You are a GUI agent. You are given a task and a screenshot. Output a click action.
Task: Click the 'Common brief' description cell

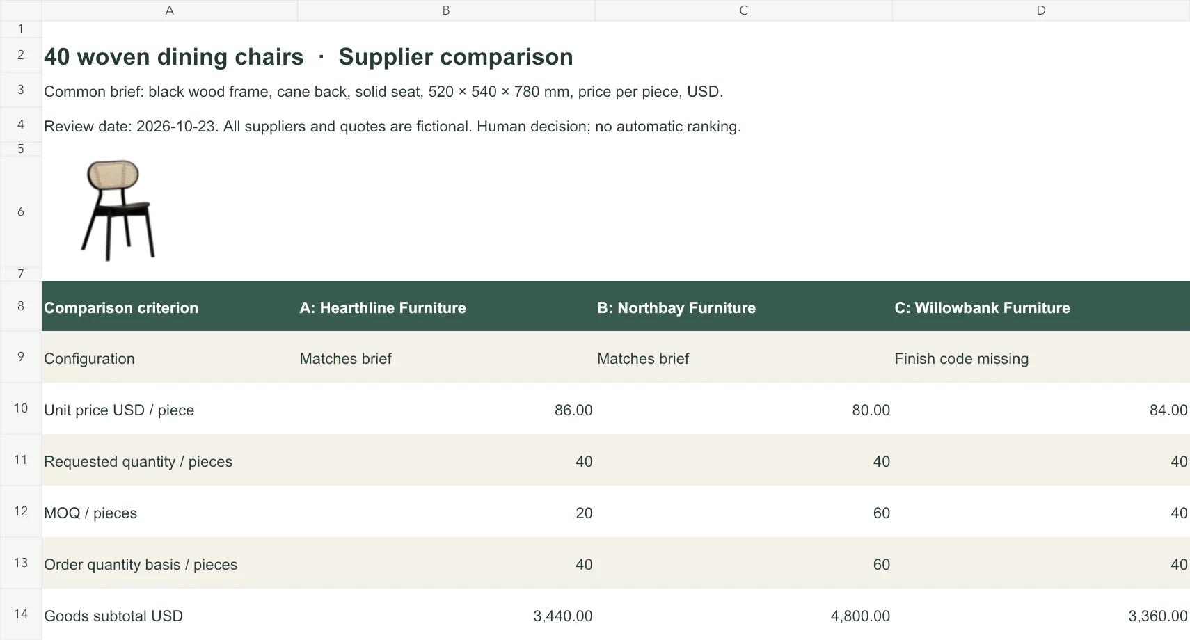(x=383, y=92)
